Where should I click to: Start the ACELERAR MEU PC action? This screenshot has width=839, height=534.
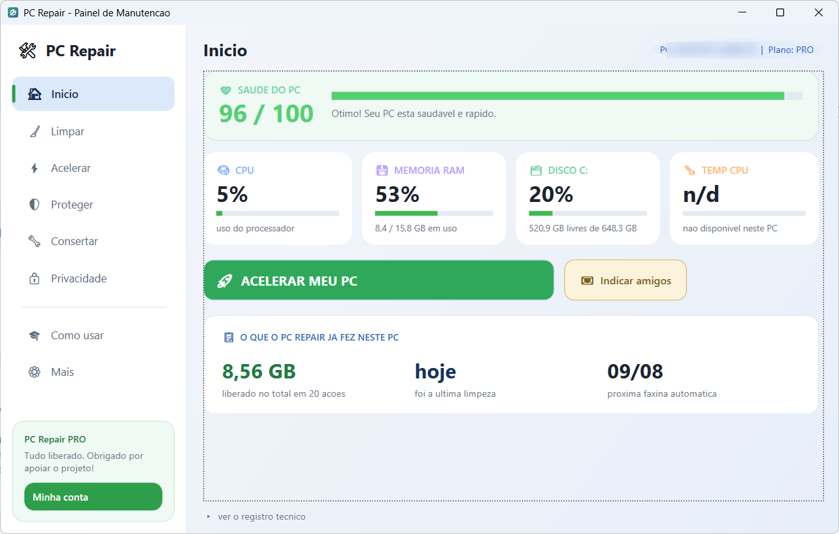point(379,280)
